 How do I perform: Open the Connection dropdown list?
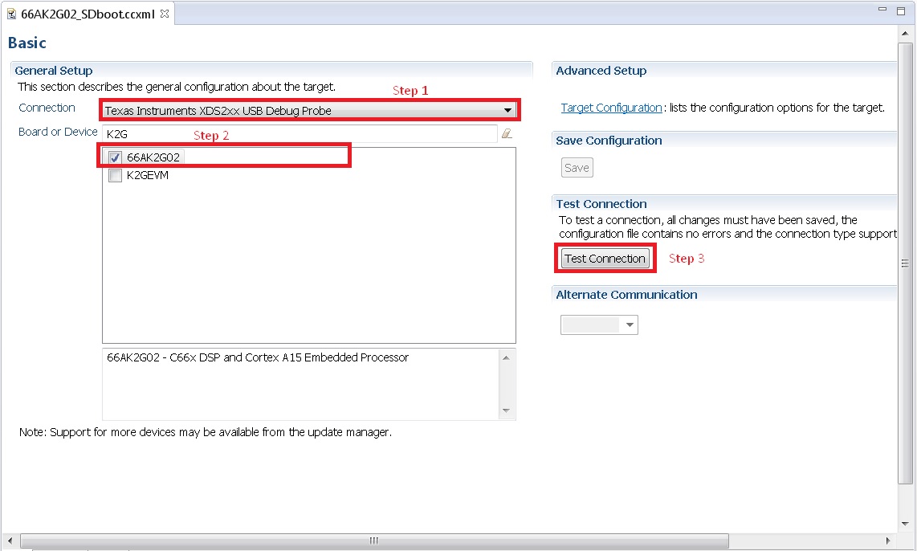(x=507, y=111)
